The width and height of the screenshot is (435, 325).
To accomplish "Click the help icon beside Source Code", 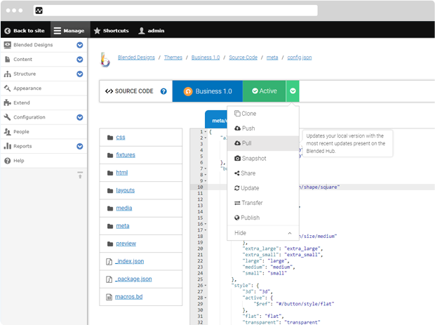I will (x=163, y=91).
